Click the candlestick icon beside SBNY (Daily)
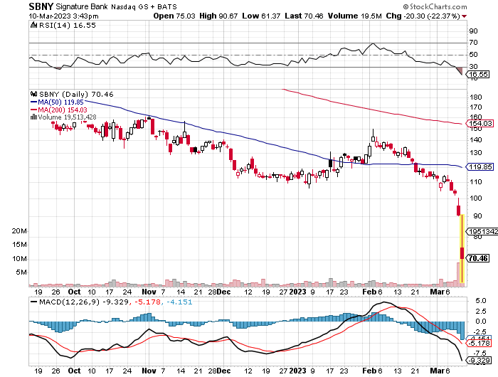Image resolution: width=498 pixels, height=377 pixels. [x=33, y=94]
